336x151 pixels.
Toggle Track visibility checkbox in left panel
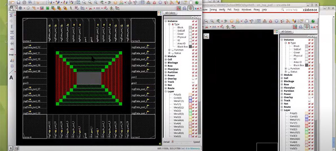pos(193,82)
